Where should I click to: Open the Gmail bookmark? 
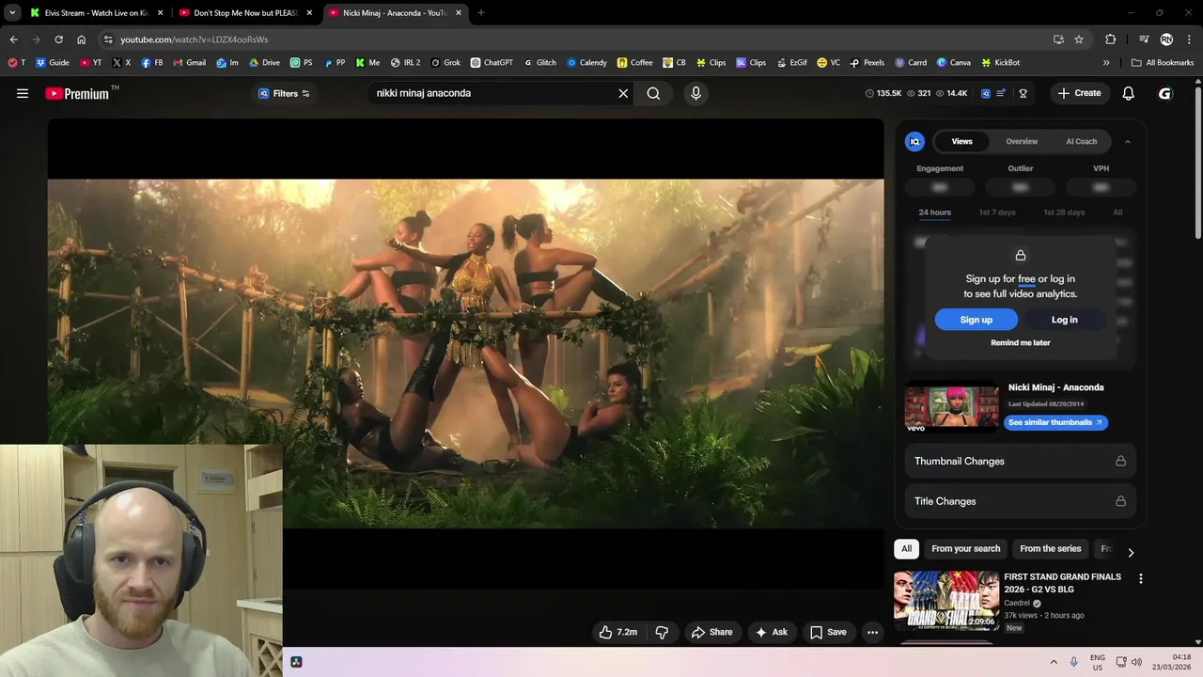click(x=189, y=63)
